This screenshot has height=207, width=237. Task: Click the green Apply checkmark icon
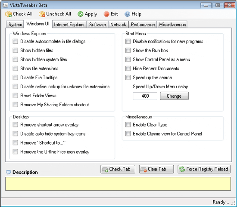81,14
